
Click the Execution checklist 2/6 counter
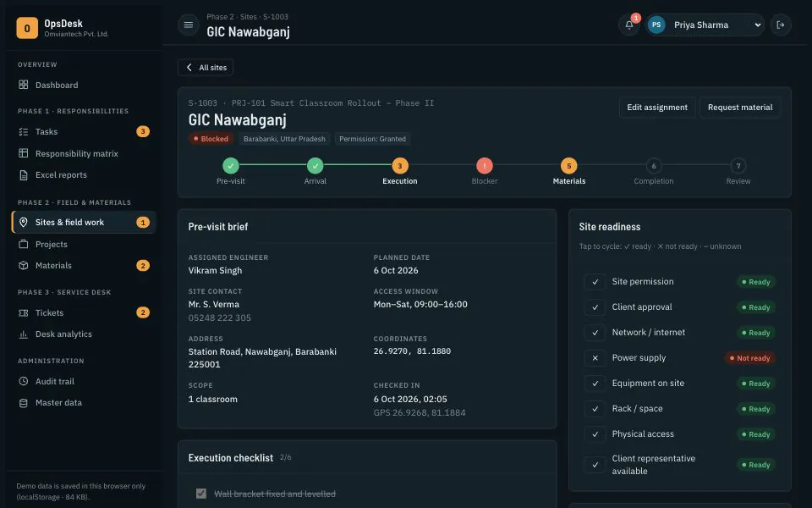tap(285, 457)
